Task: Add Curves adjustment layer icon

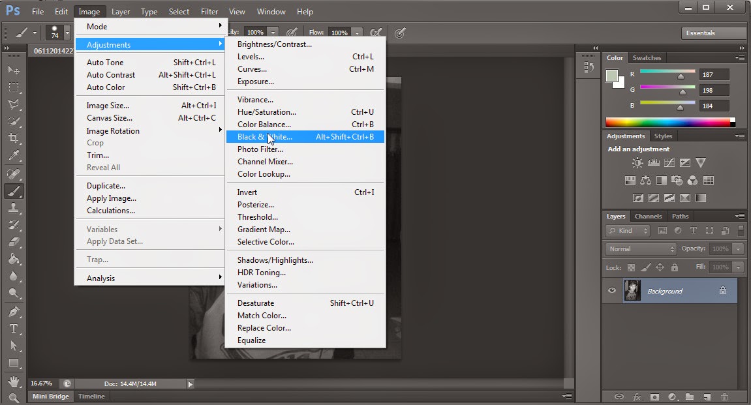Action: [x=669, y=163]
